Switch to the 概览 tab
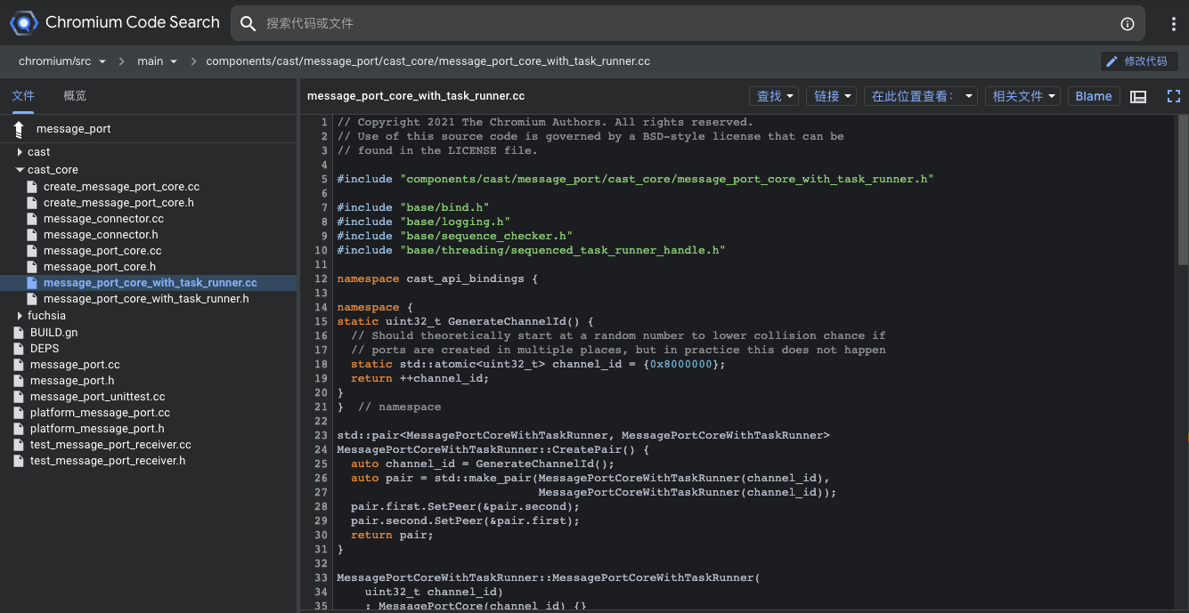The image size is (1189, 613). (75, 96)
